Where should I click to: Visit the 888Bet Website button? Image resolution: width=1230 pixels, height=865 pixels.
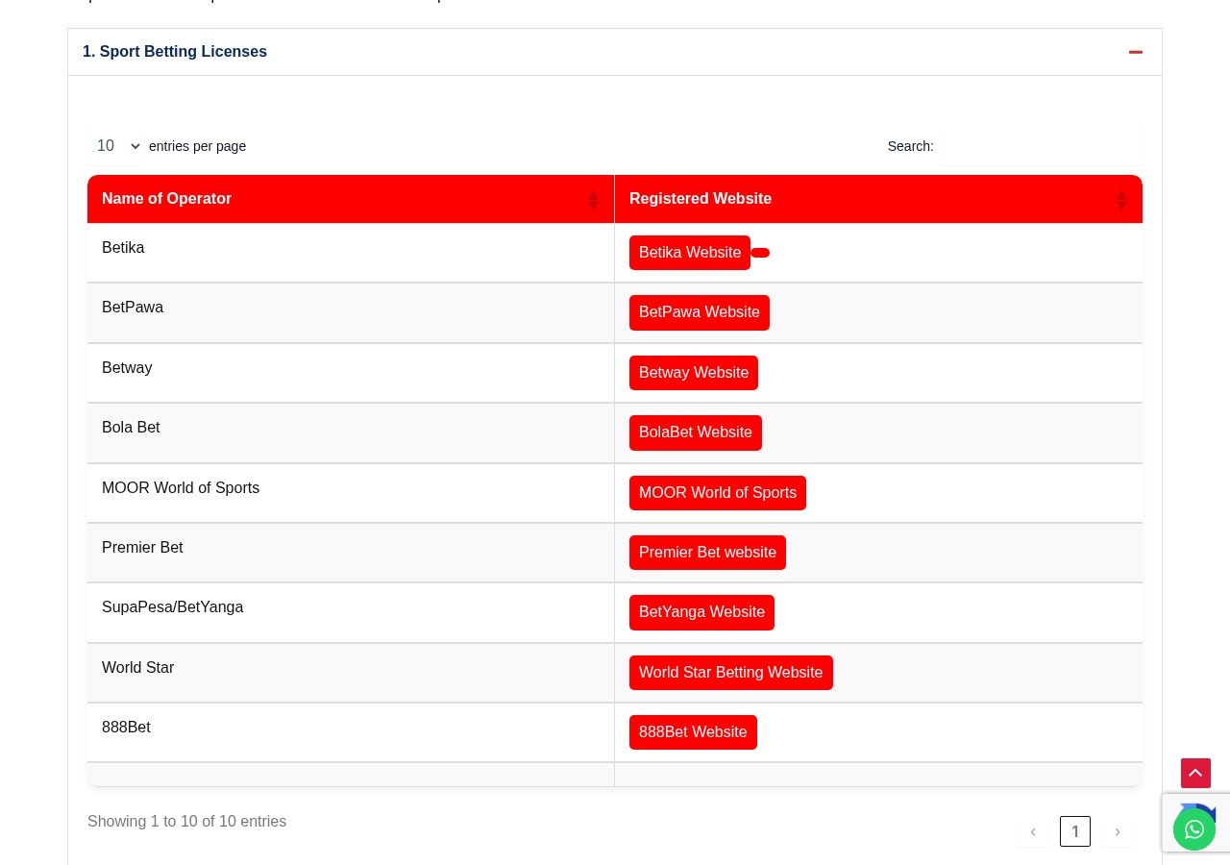(693, 732)
